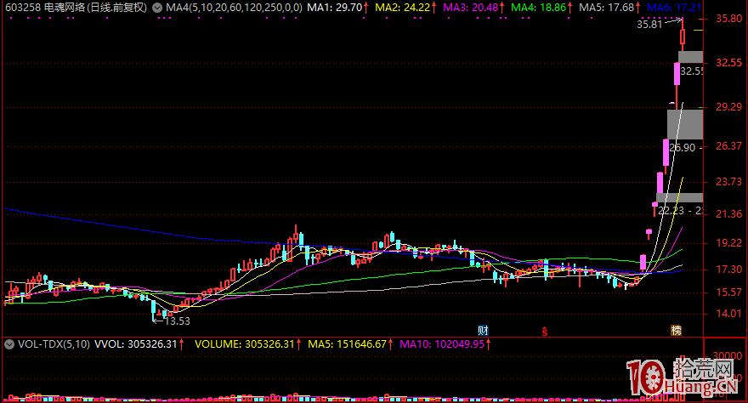This screenshot has width=748, height=403.
Task: Click the 15.57 price axis label
Action: pos(729,292)
